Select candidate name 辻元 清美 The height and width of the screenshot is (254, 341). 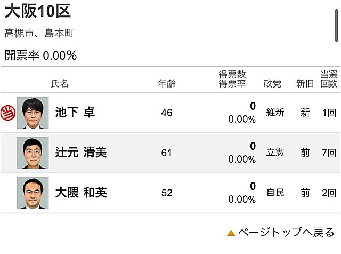pyautogui.click(x=81, y=153)
